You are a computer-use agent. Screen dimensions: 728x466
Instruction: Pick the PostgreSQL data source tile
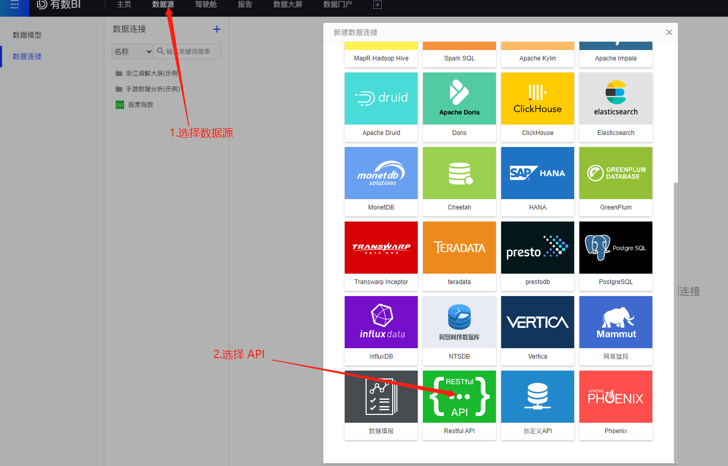pyautogui.click(x=615, y=255)
